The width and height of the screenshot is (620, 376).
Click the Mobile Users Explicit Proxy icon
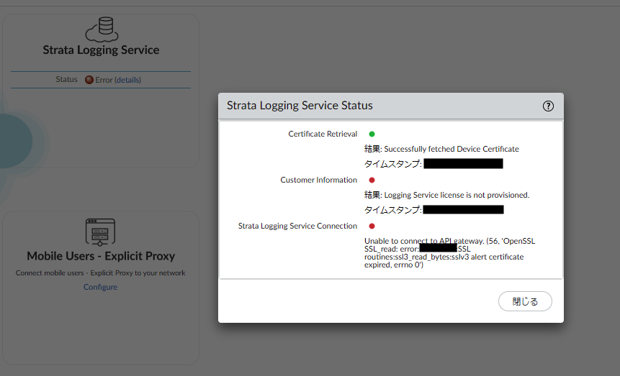[101, 231]
